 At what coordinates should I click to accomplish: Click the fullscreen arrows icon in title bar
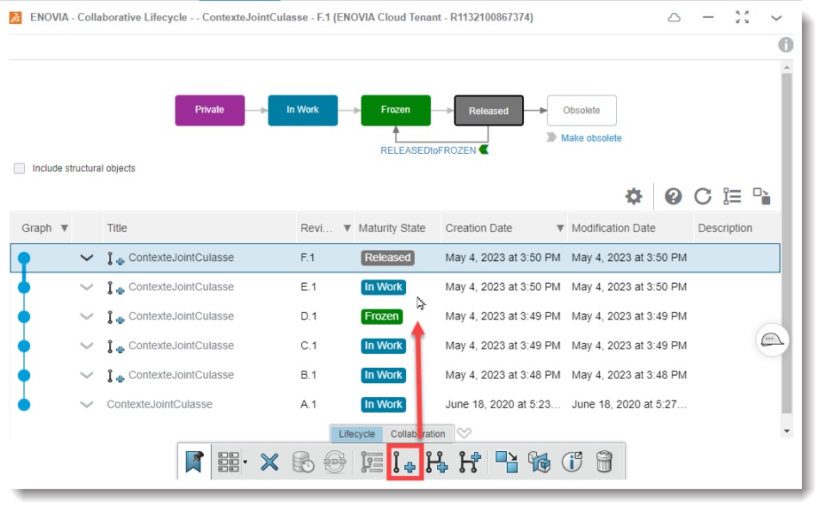coord(743,17)
